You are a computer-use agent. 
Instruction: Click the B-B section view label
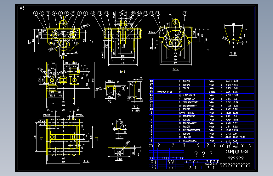122,71
